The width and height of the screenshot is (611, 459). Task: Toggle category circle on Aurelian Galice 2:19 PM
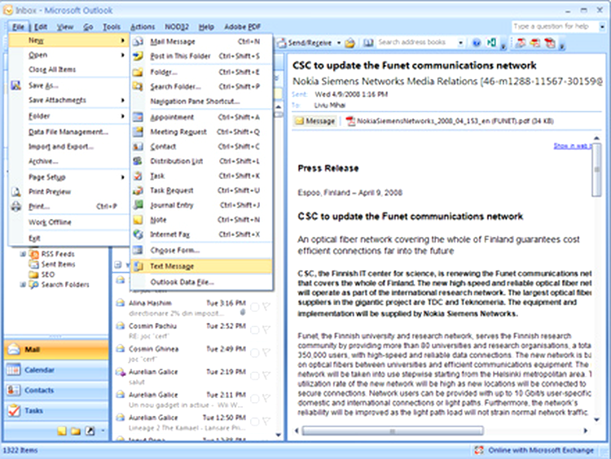[254, 376]
